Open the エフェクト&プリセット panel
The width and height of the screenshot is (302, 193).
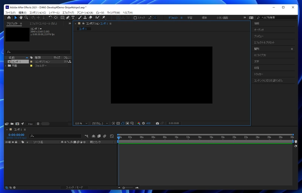[x=264, y=42]
